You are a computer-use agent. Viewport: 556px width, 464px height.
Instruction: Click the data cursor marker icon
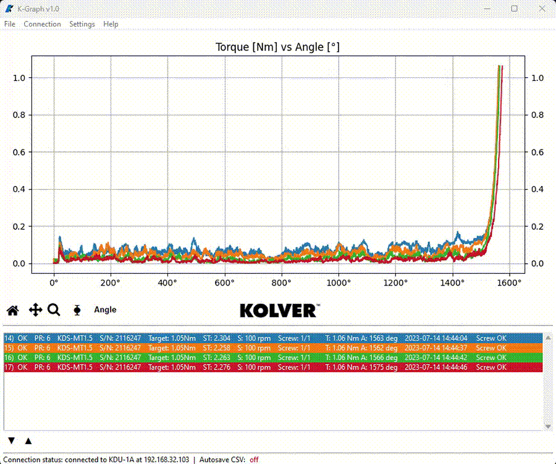(77, 310)
